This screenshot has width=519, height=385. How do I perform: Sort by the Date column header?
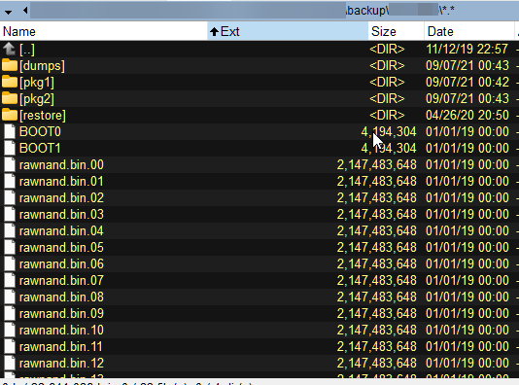[469, 31]
